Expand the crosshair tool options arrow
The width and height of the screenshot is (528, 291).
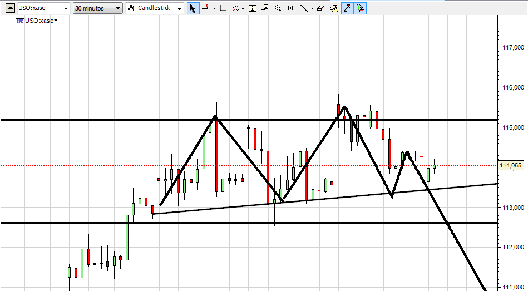215,8
